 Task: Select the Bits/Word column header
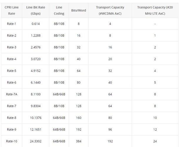click(79, 11)
